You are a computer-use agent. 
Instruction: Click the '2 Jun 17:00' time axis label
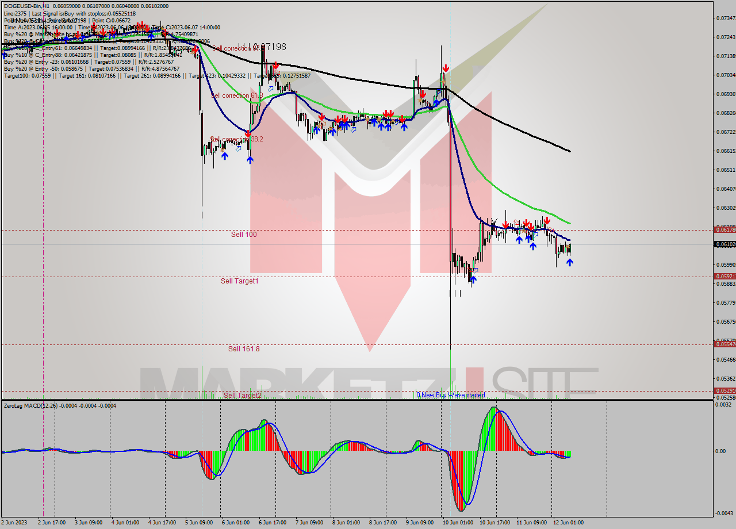point(52,523)
